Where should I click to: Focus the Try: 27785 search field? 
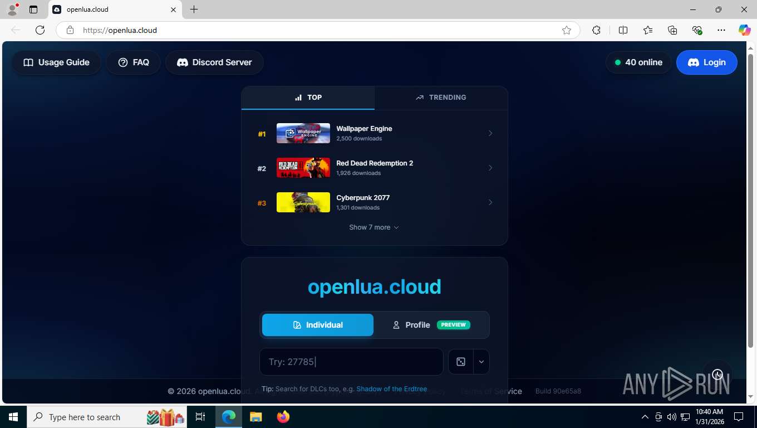click(351, 362)
